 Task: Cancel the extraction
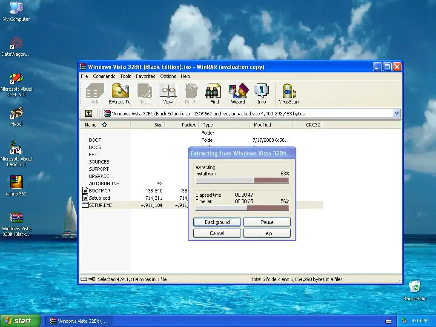pyautogui.click(x=217, y=233)
